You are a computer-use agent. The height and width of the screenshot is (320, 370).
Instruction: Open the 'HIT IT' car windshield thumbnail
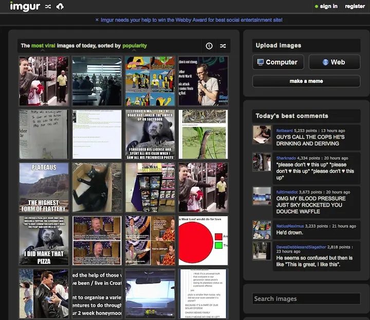150,294
